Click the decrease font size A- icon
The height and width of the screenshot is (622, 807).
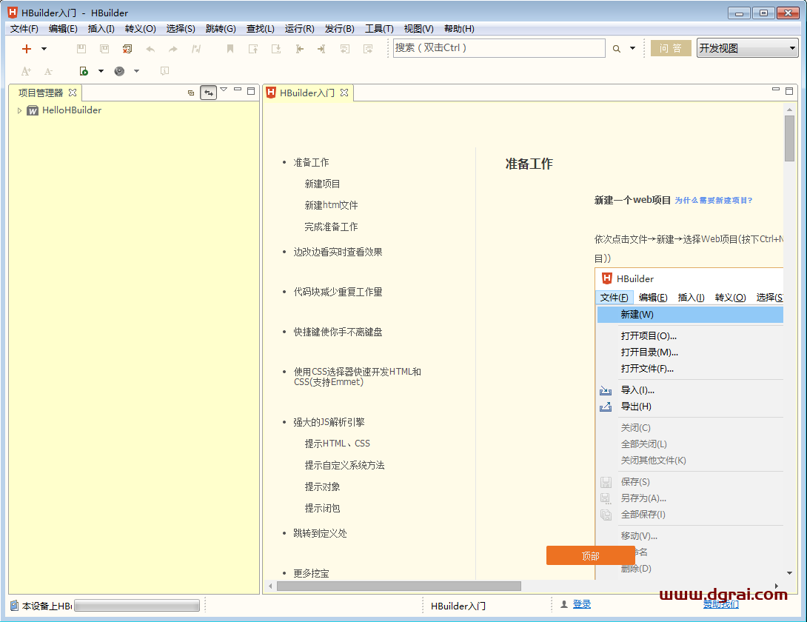point(48,71)
